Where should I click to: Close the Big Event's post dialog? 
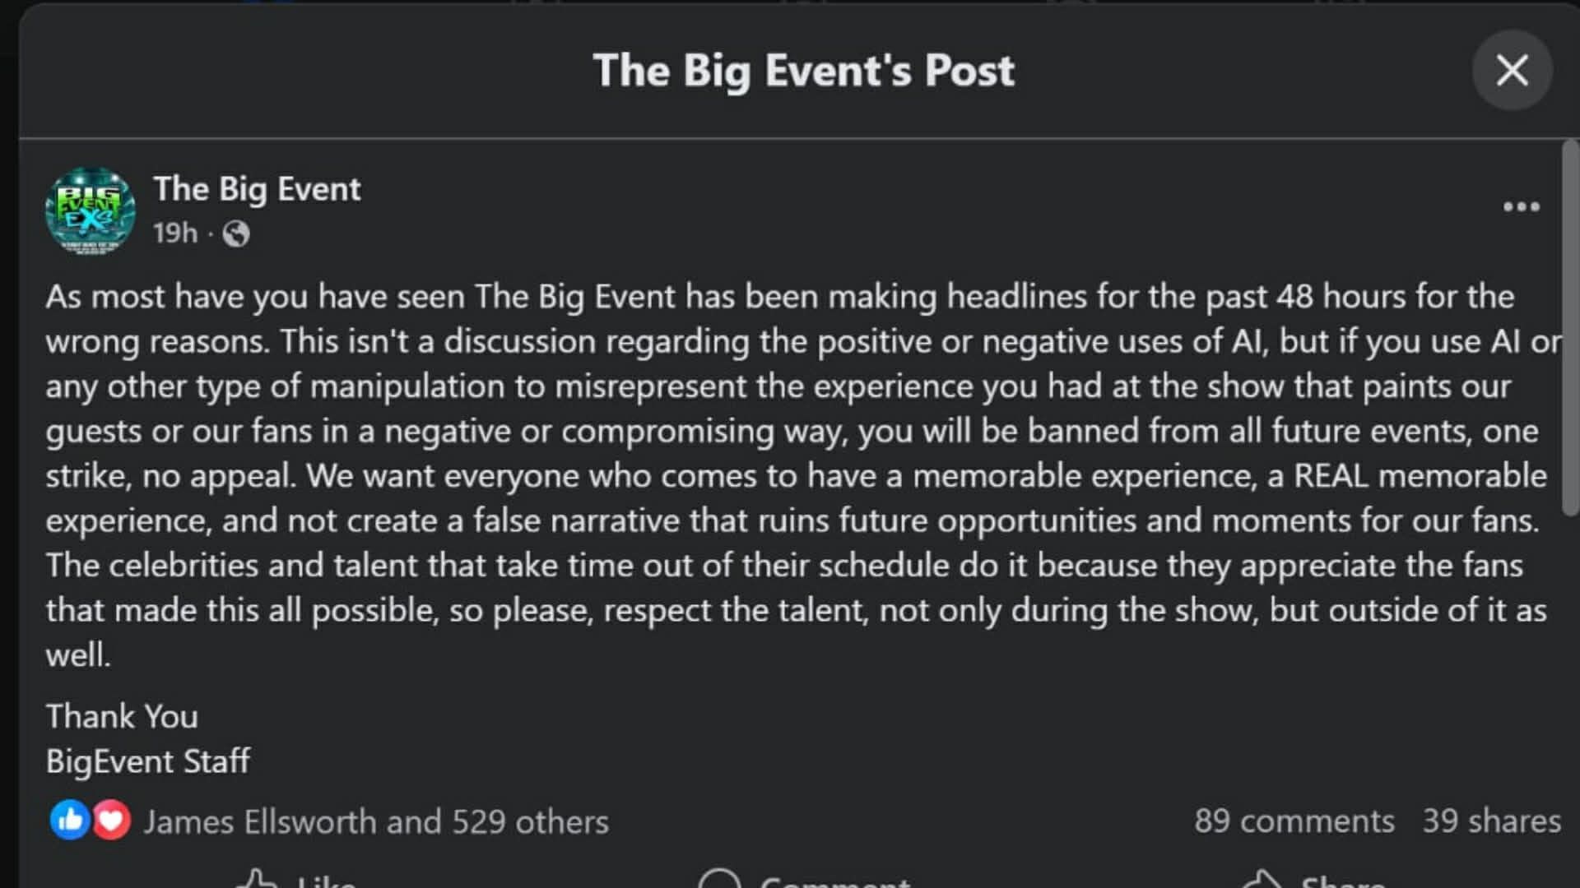1511,71
